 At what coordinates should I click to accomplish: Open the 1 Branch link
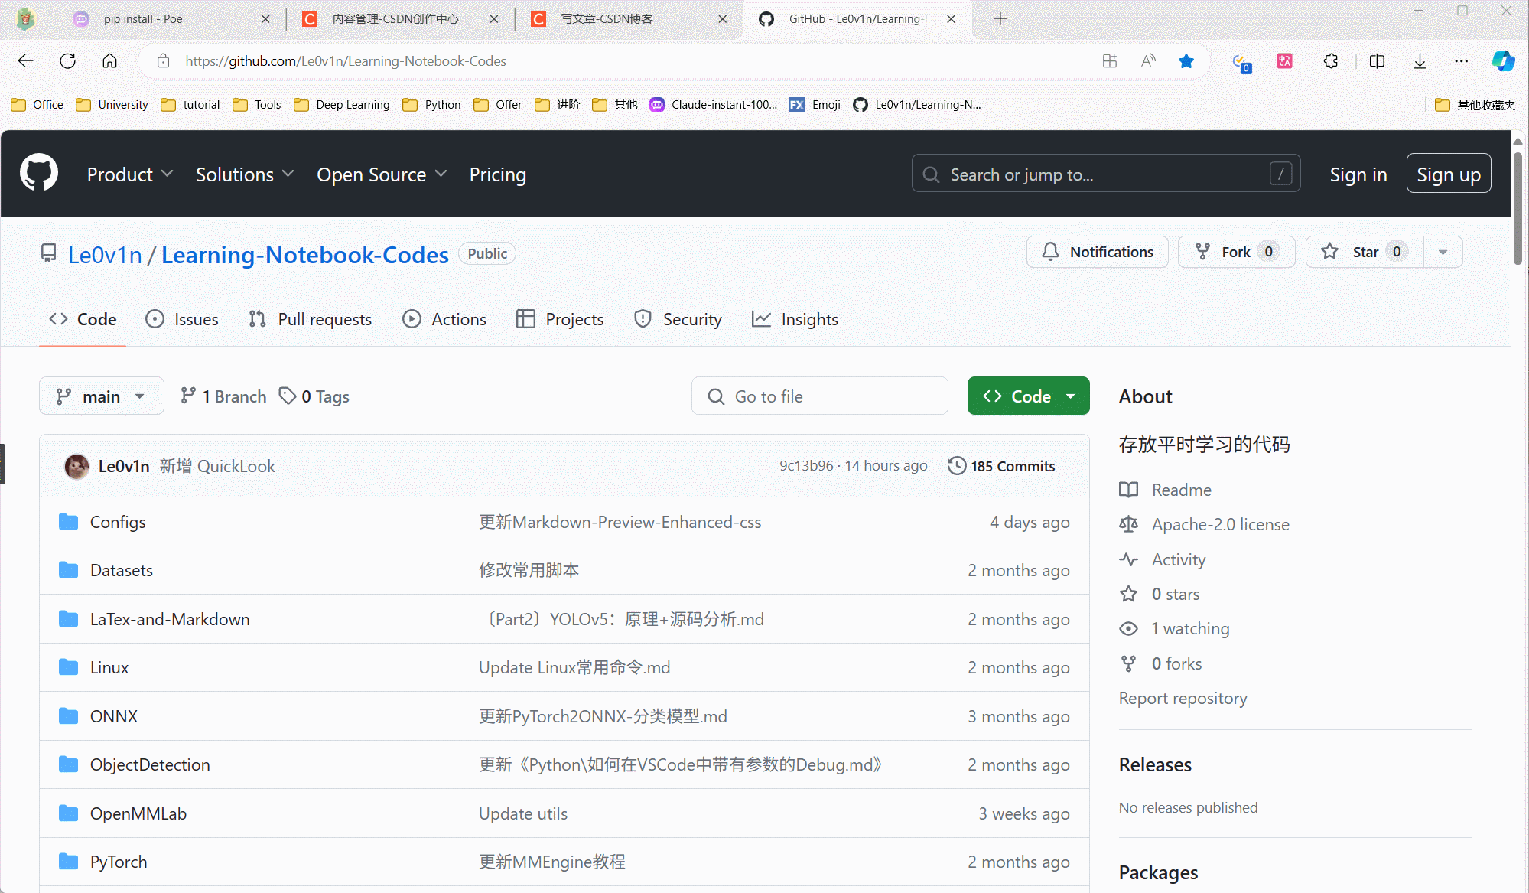click(x=223, y=396)
